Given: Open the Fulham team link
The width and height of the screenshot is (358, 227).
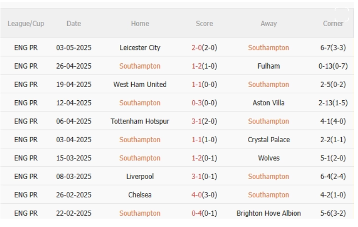Looking at the screenshot, I should pyautogui.click(x=268, y=66).
